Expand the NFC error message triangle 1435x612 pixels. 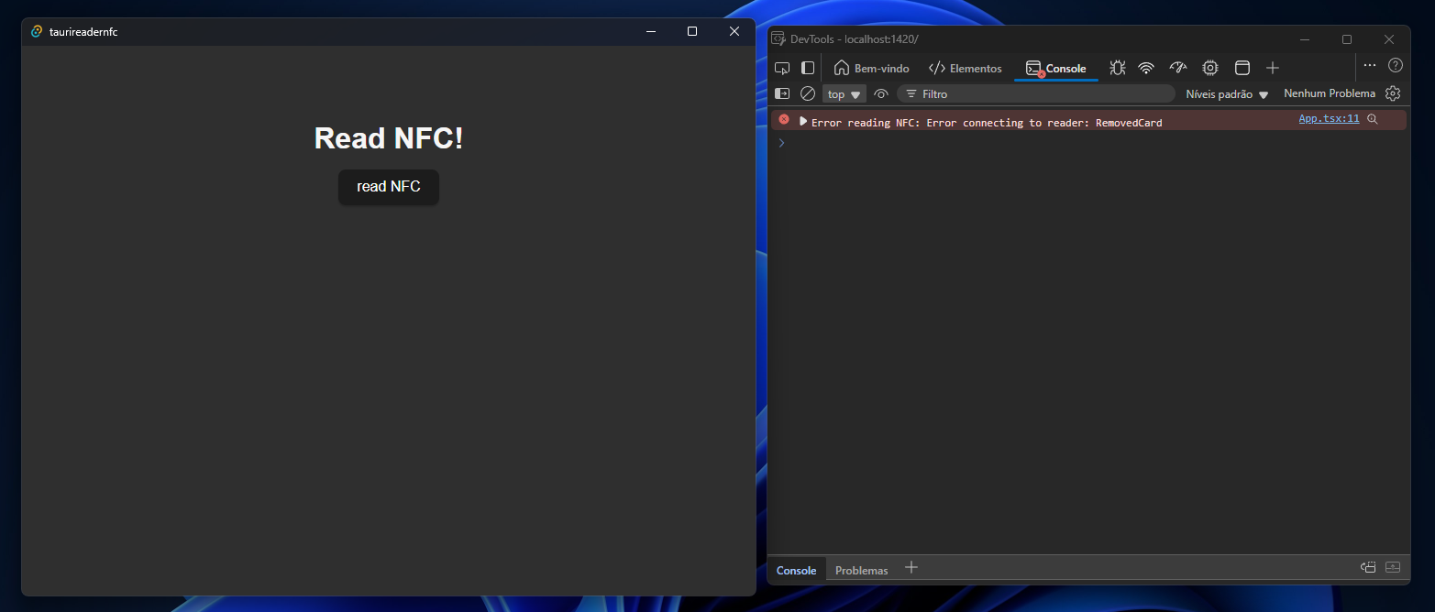coord(803,121)
